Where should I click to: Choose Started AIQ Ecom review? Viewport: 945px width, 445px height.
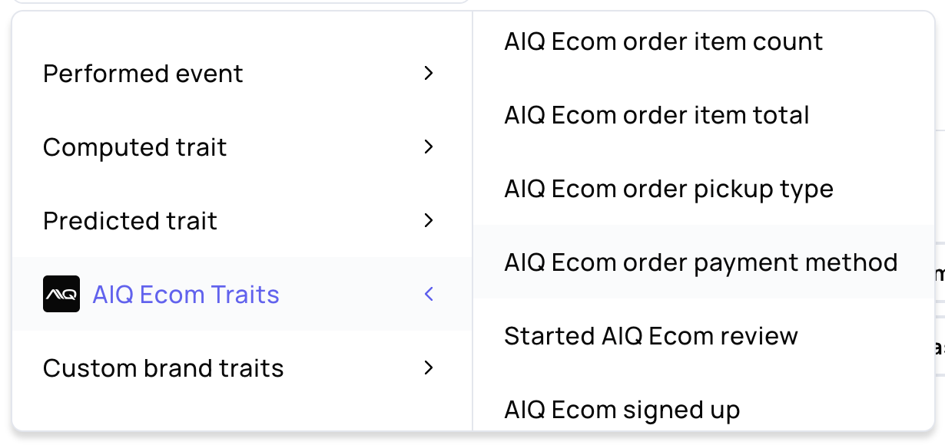pos(651,336)
